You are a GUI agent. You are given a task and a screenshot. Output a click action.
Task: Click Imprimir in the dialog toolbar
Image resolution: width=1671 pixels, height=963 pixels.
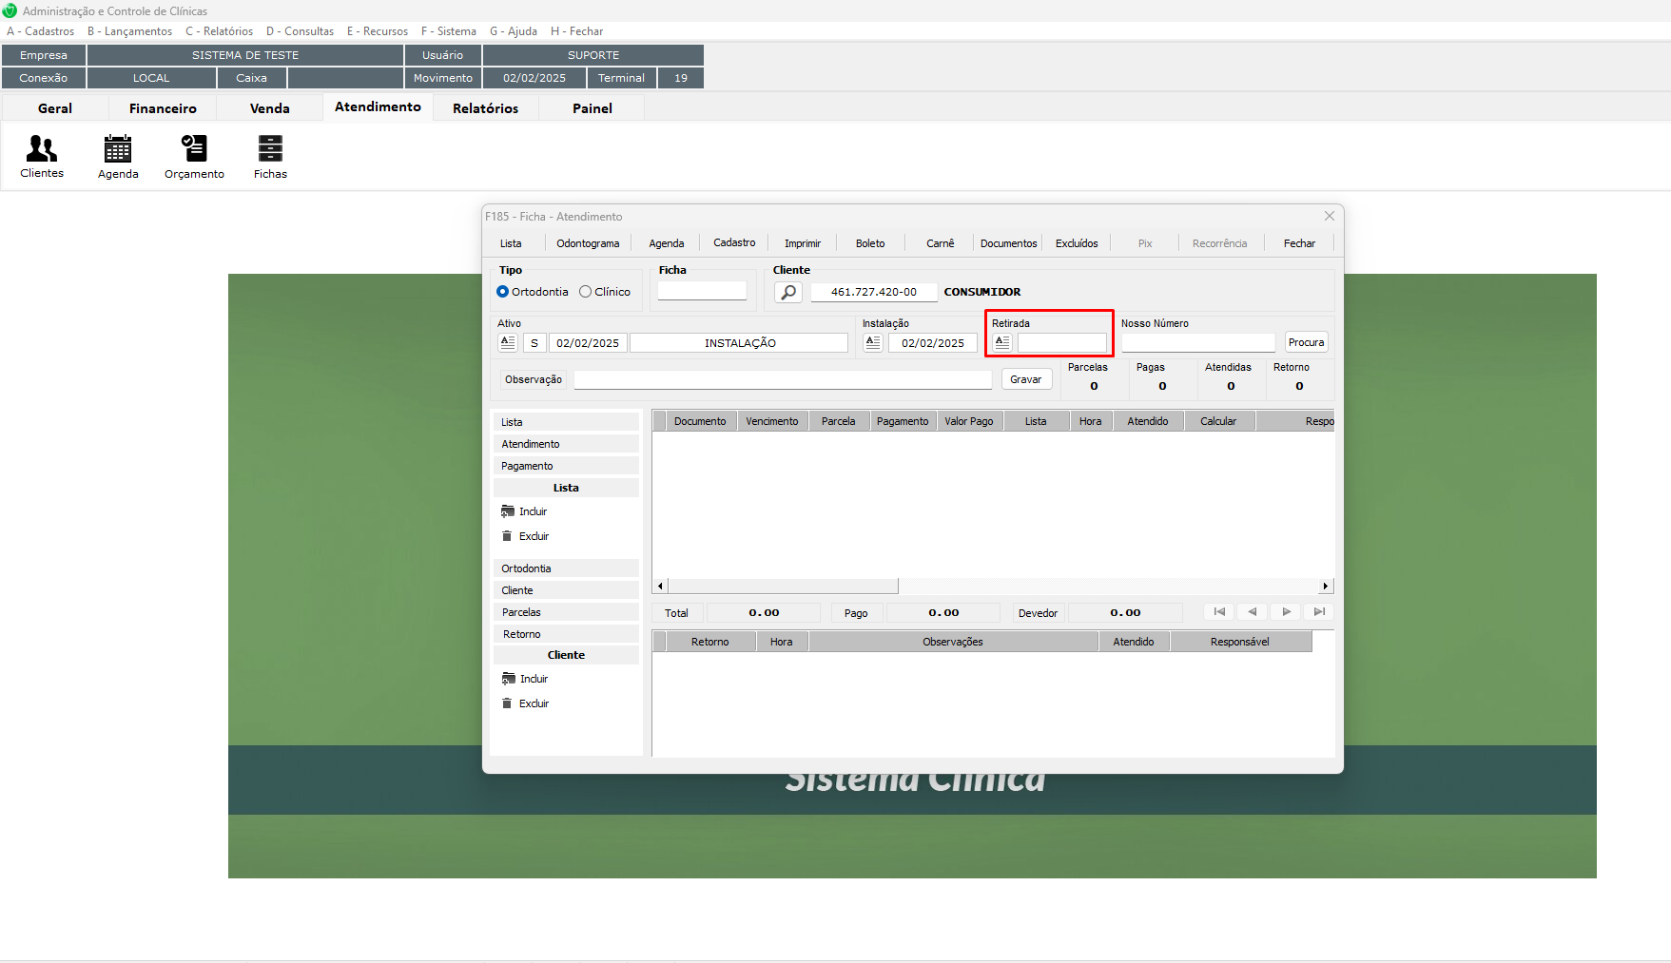tap(803, 243)
